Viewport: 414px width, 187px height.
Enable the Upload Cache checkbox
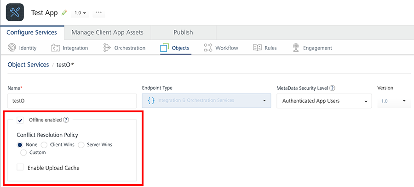[20, 168]
